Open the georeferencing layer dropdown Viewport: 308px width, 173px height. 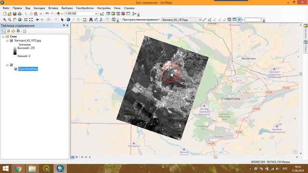200,20
